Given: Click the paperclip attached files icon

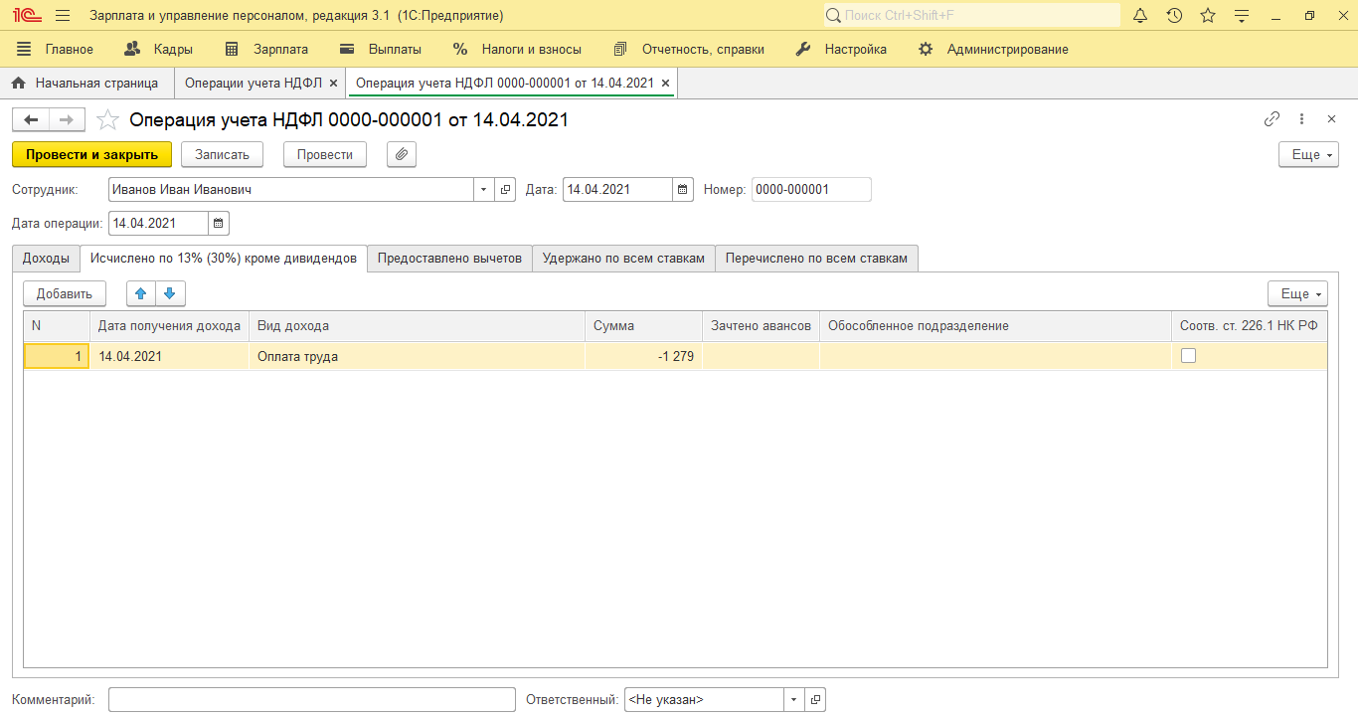Looking at the screenshot, I should pos(402,154).
